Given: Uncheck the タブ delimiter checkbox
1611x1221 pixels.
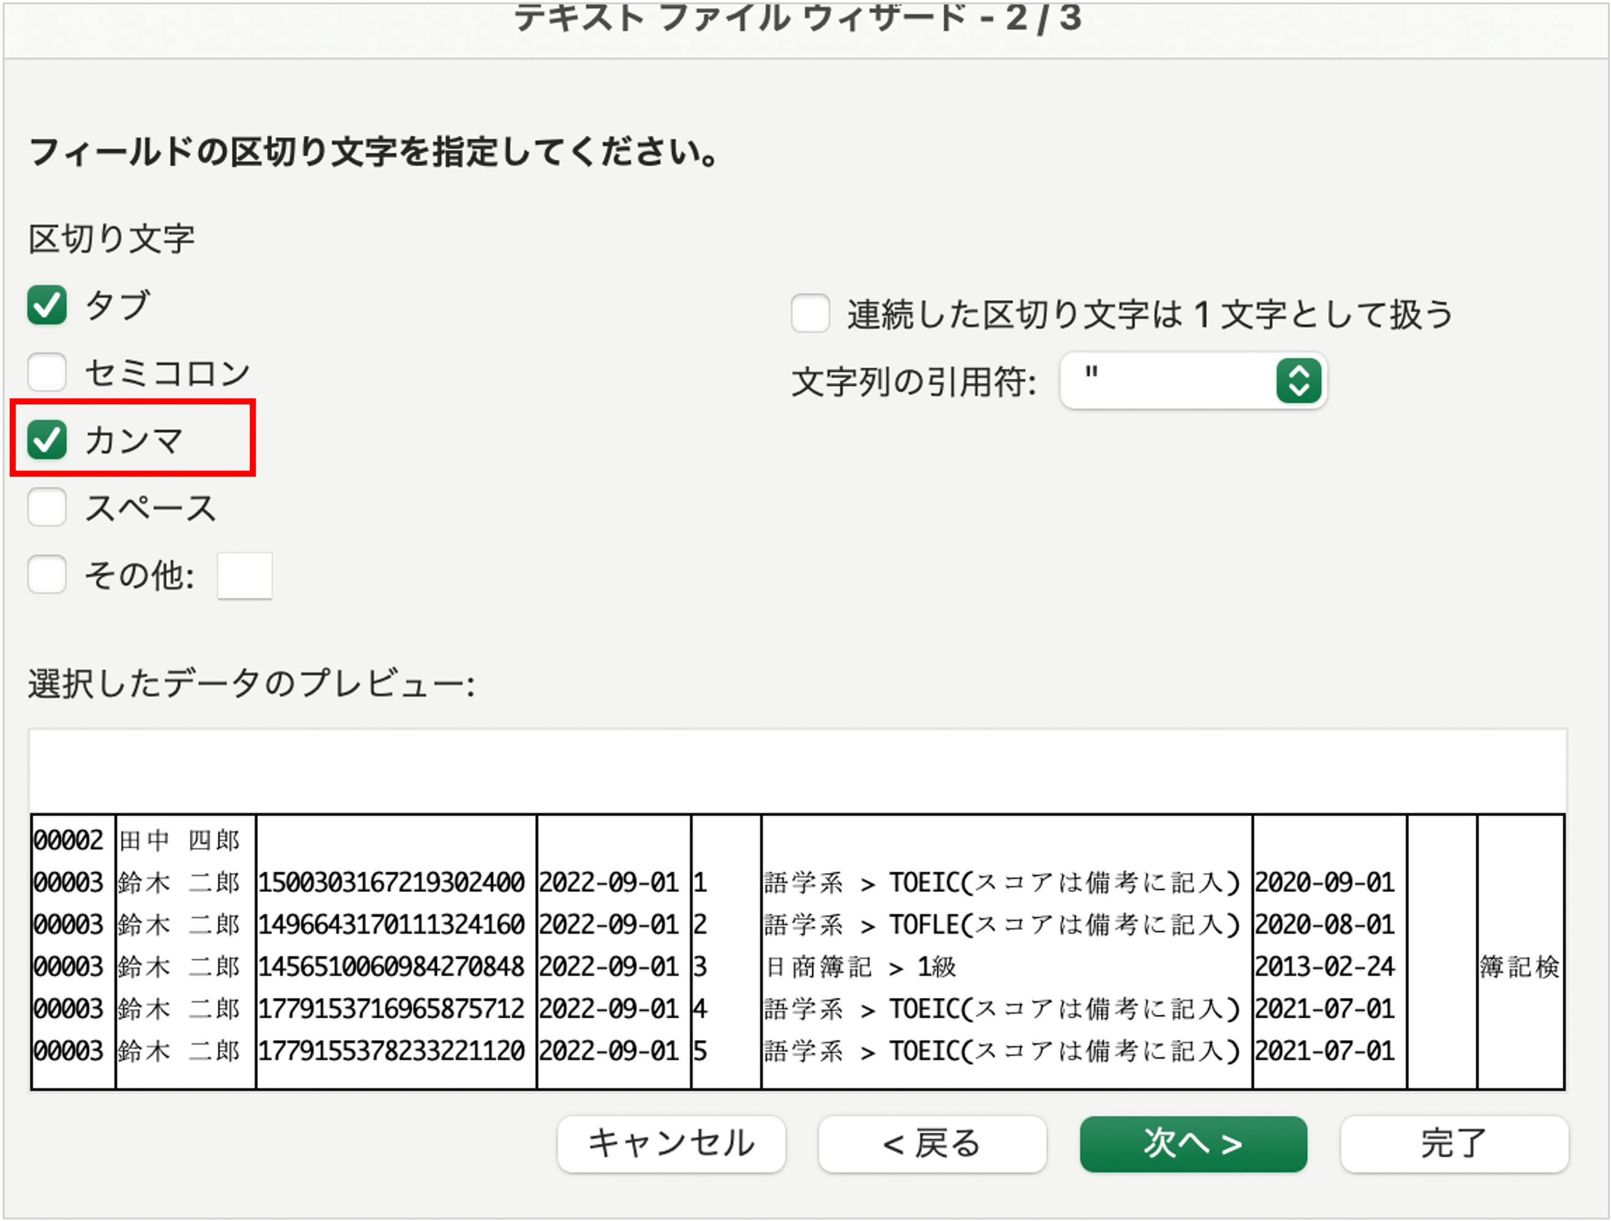Looking at the screenshot, I should pos(46,306).
